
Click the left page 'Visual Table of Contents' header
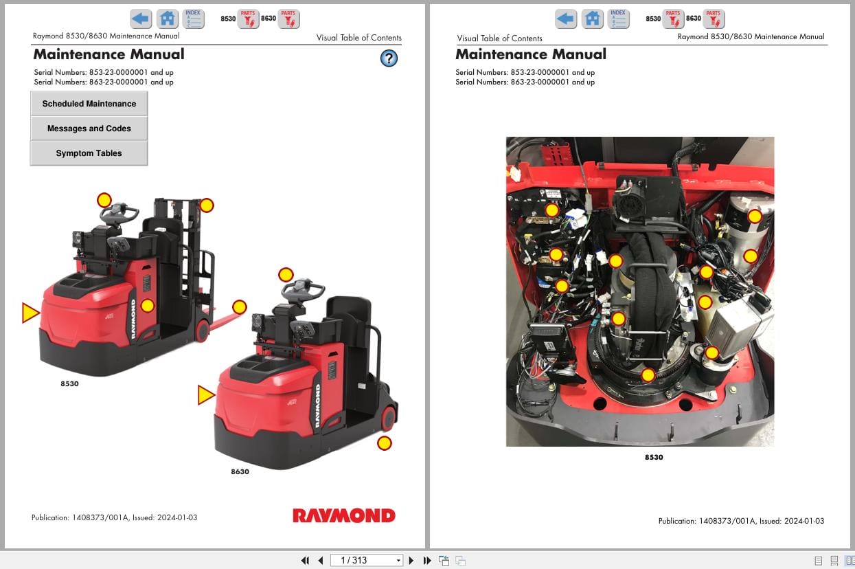(x=359, y=38)
